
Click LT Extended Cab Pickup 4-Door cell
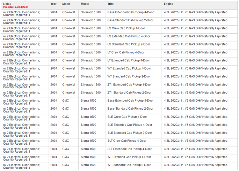coord(128,60)
